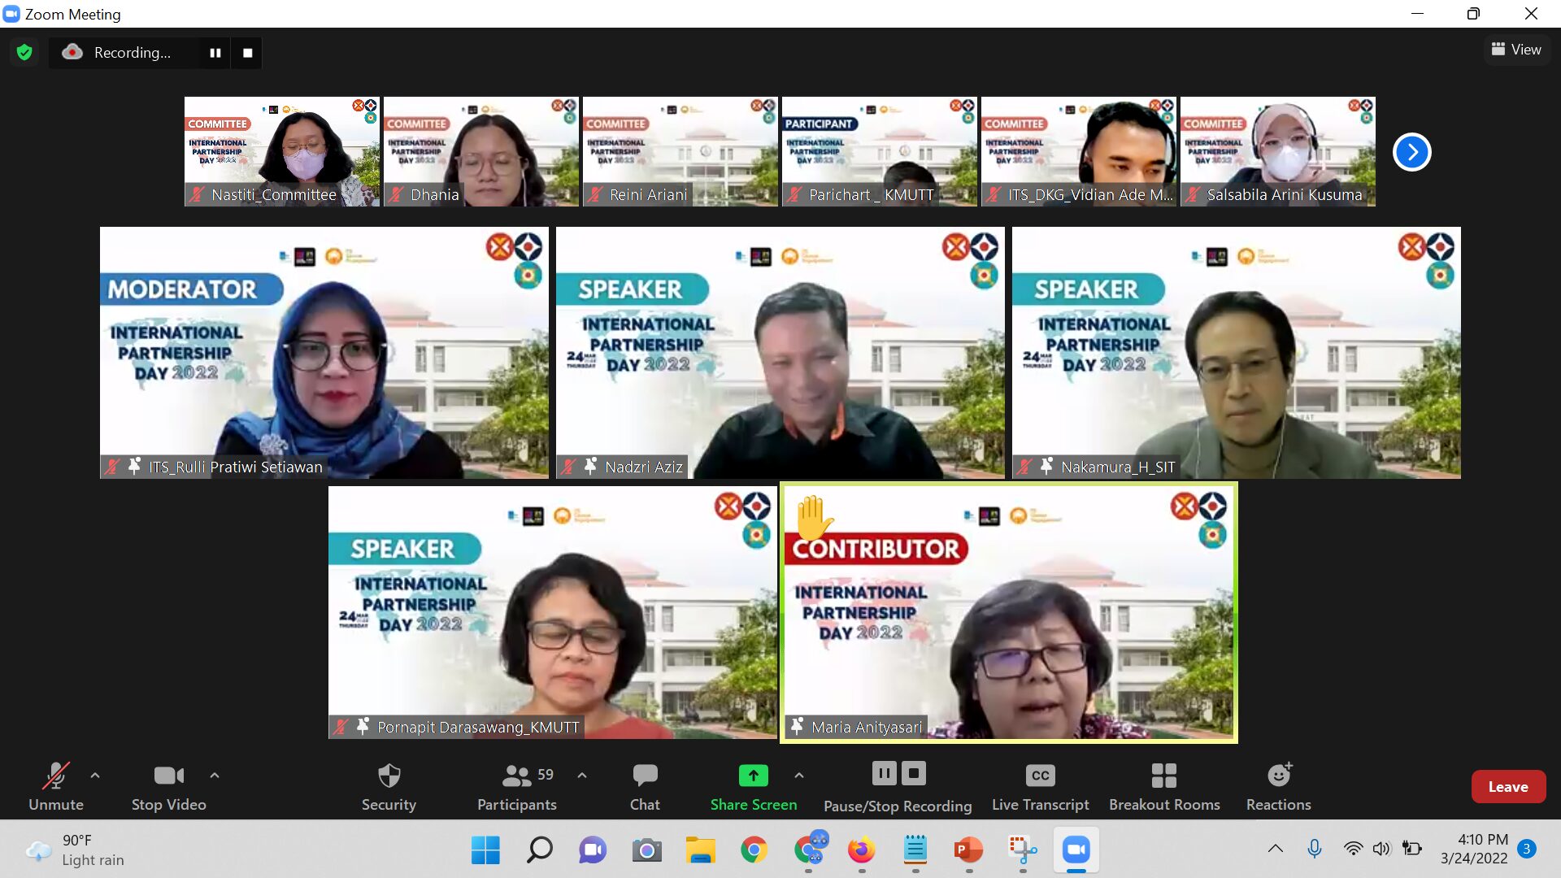
Task: Select Maria Anityasari's video tile
Action: (x=1008, y=613)
